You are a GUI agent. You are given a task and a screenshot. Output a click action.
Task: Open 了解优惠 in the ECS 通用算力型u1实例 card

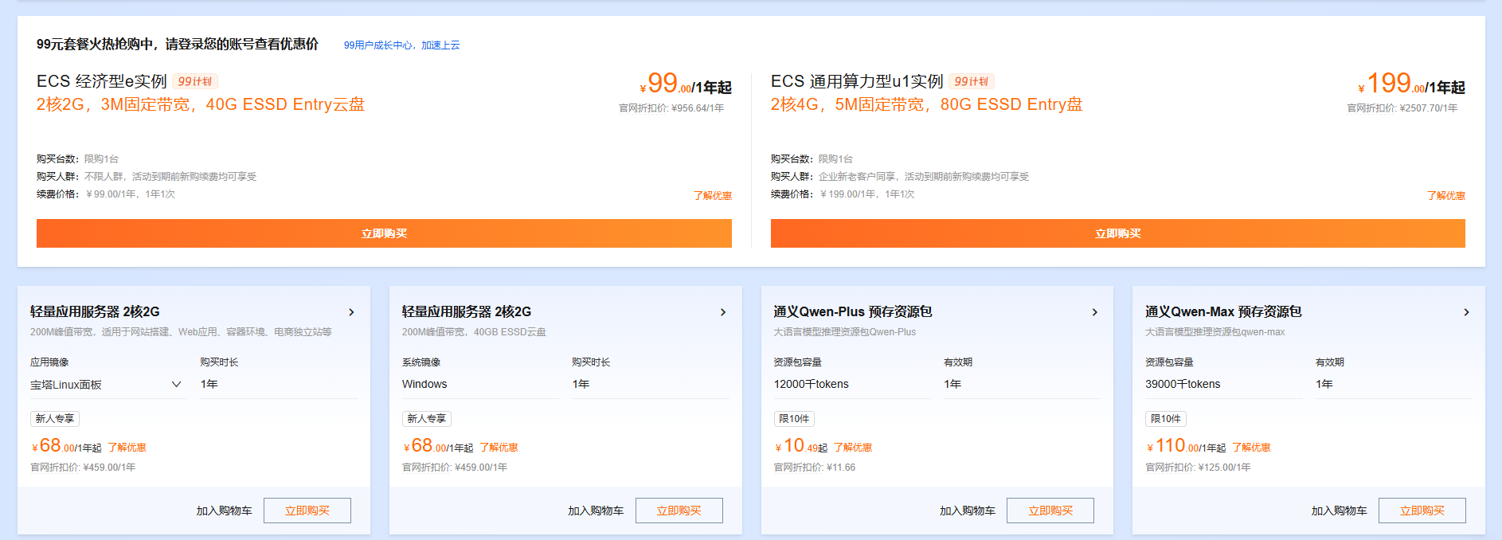1445,195
